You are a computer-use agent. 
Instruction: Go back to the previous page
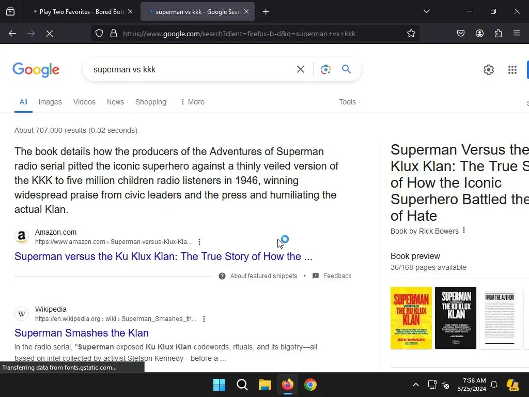(12, 34)
